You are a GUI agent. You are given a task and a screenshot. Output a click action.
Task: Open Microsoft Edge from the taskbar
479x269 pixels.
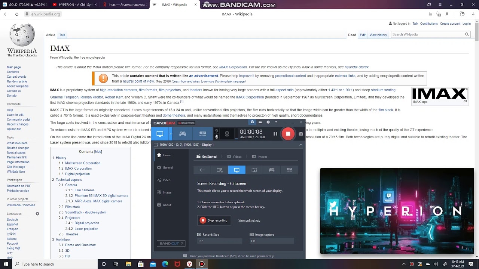[x=165, y=264]
